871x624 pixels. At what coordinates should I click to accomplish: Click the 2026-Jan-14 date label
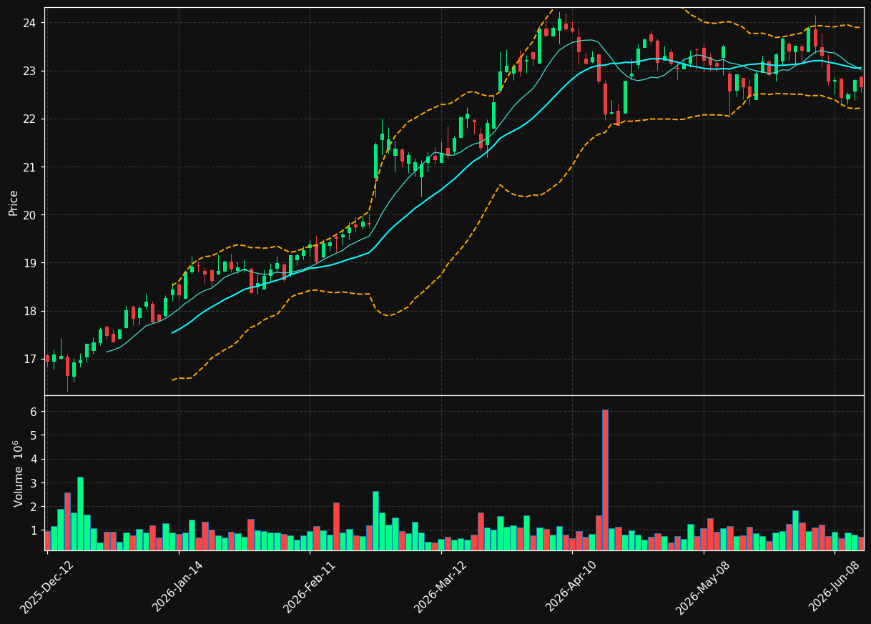pyautogui.click(x=179, y=587)
